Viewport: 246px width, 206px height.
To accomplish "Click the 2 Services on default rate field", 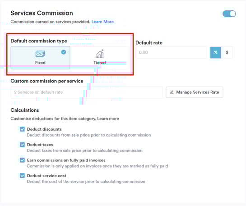I will (x=87, y=92).
